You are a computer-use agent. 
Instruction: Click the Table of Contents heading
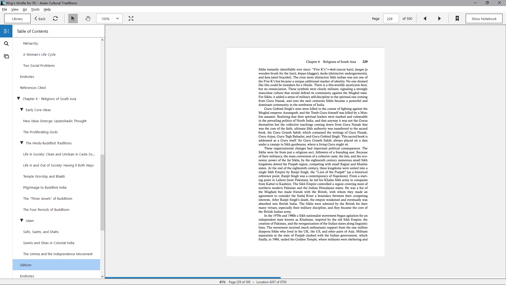tap(32, 31)
